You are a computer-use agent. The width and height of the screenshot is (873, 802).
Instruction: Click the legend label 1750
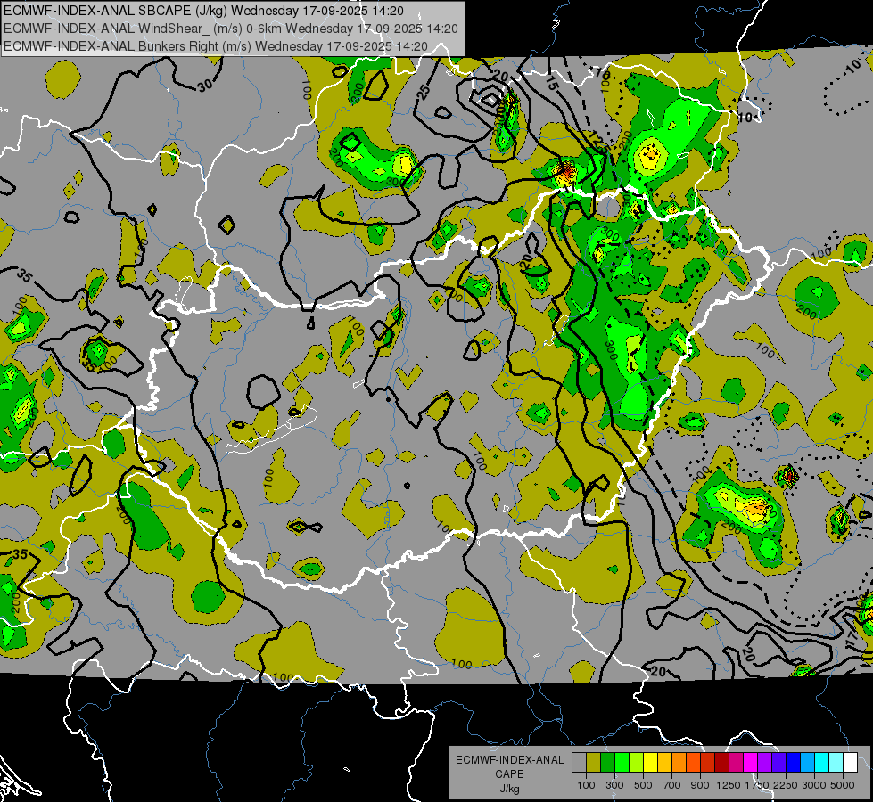758,785
